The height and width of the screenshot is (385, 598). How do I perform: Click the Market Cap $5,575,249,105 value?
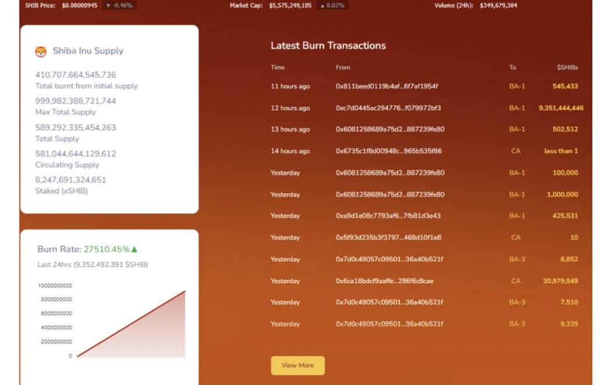290,5
